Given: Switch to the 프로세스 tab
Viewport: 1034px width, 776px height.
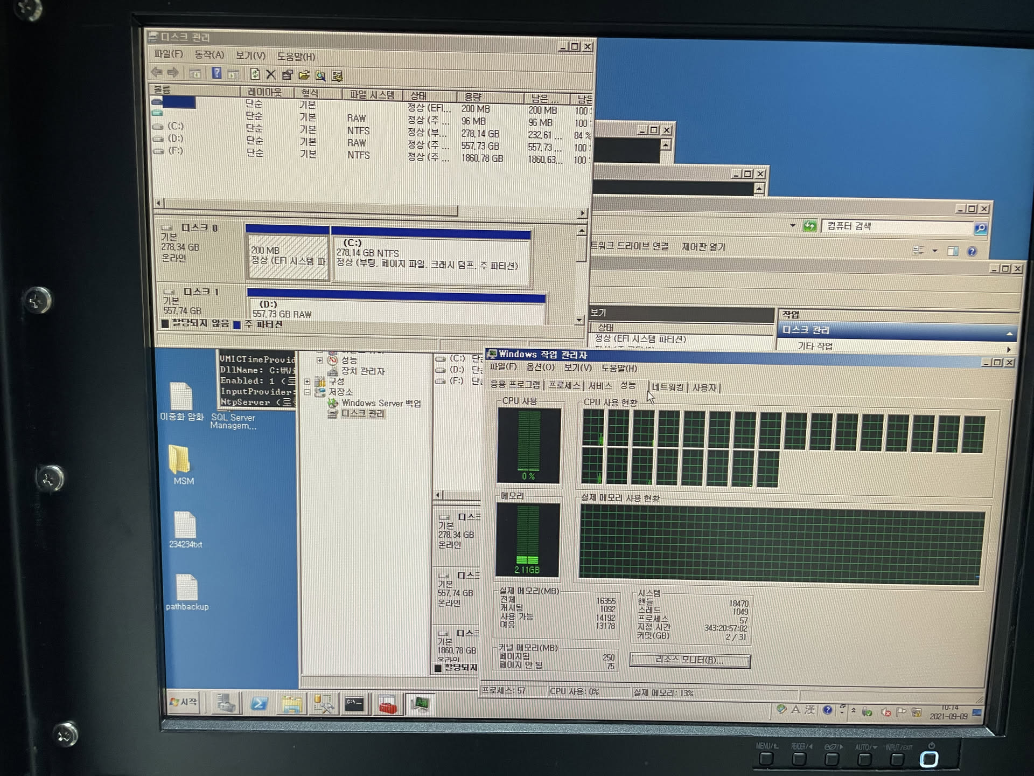Looking at the screenshot, I should coord(564,385).
